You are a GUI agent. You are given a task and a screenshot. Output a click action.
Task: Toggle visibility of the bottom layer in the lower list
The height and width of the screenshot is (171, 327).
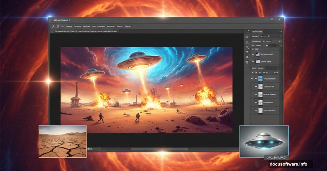pos(256,110)
